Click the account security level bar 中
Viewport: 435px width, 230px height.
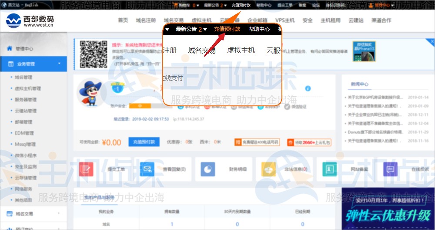coord(140,106)
